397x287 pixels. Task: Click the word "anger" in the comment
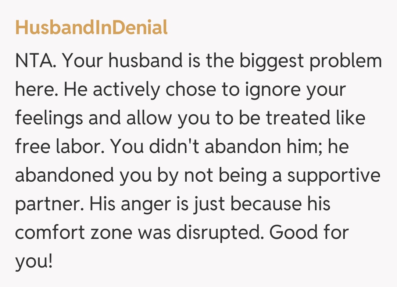pos(138,205)
